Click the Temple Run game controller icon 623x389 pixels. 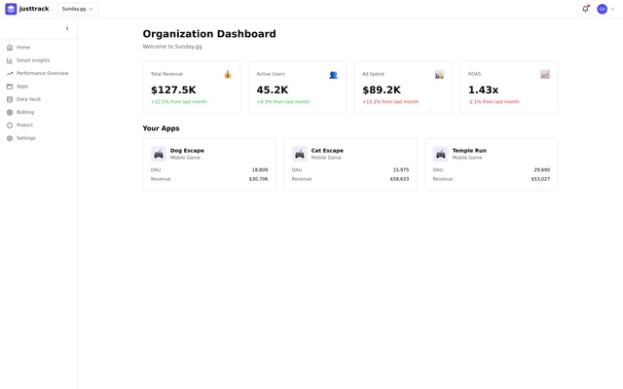click(x=441, y=154)
